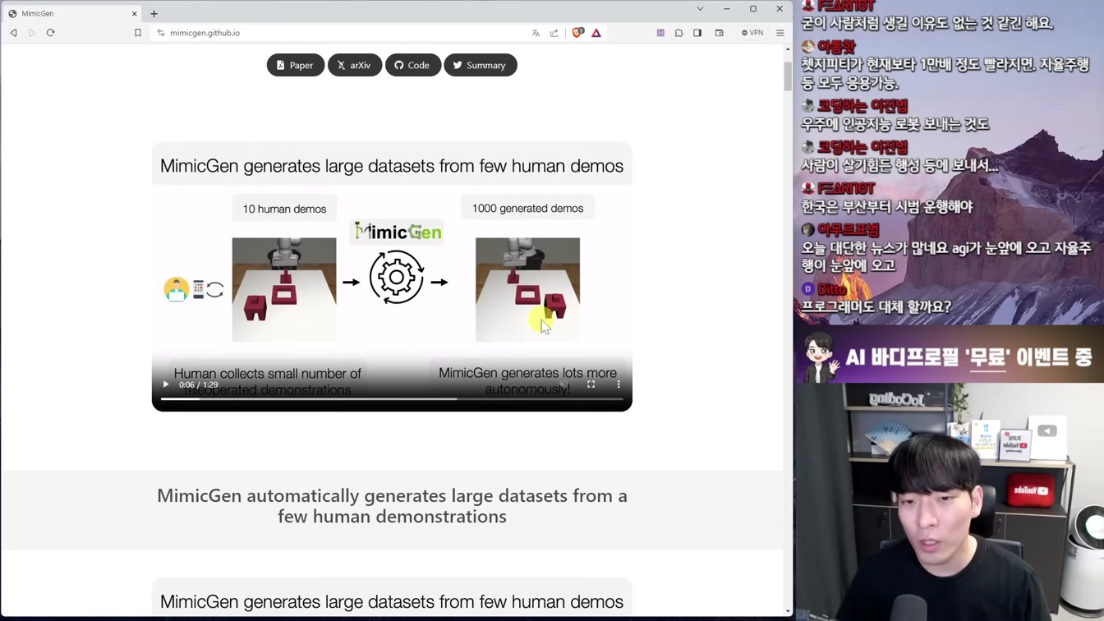Close the MimicGen tab
Screen dimensions: 1104x621
(x=135, y=13)
